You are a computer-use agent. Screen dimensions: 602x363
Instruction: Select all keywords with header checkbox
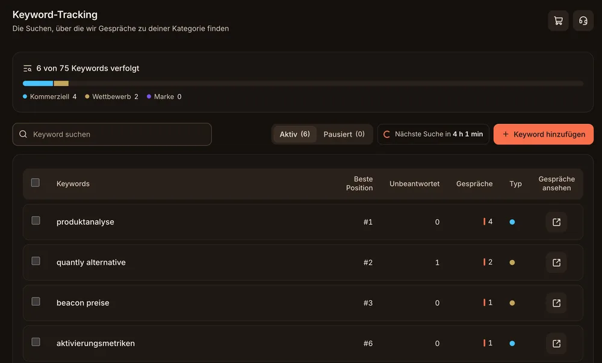[x=36, y=182]
